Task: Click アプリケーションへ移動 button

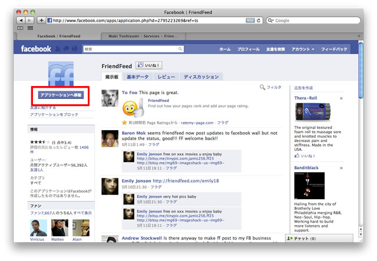Action: (x=61, y=95)
